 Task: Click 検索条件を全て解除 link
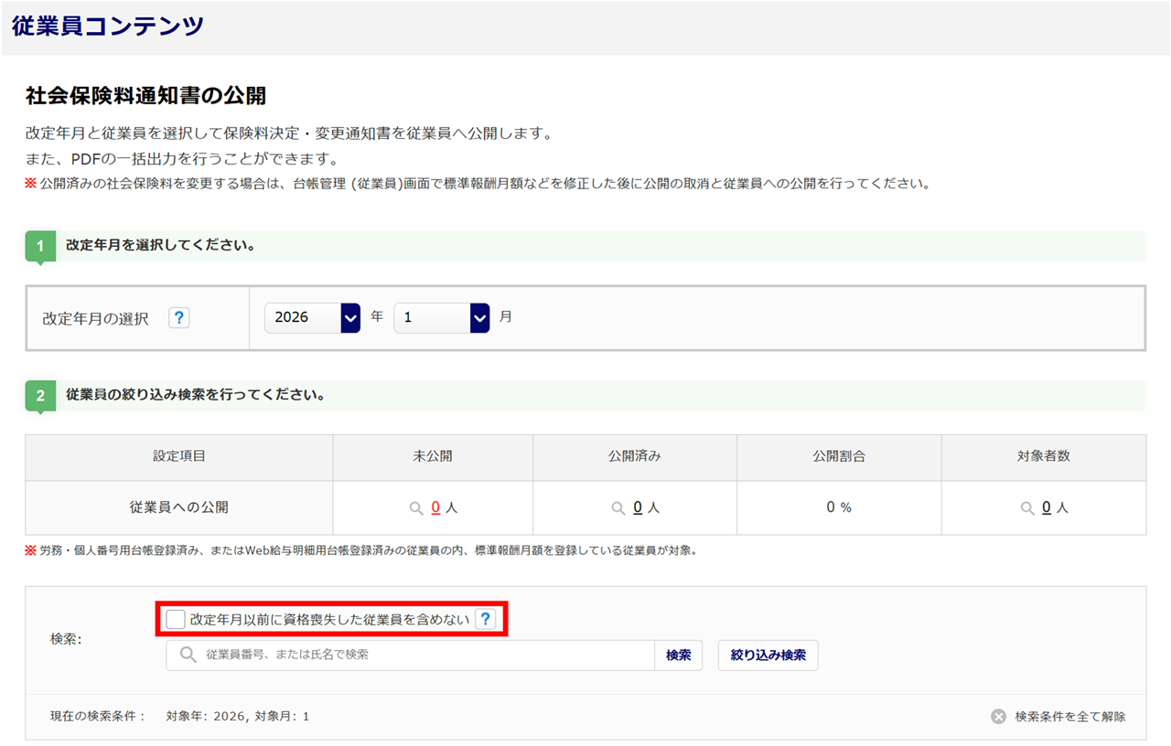[x=1070, y=717]
